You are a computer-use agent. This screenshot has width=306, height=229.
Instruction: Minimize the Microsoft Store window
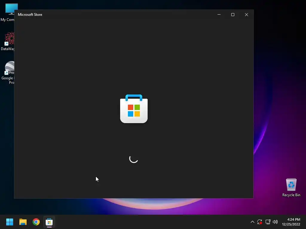click(x=219, y=15)
